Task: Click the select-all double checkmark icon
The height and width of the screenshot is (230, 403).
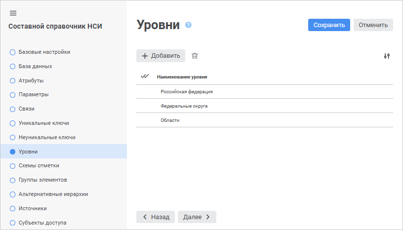Action: coord(145,77)
